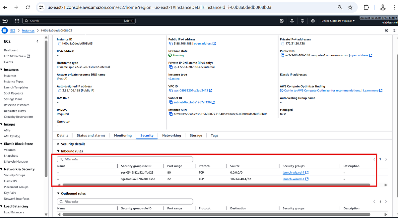Open CloudShell from the top navigation bar
The height and width of the screenshot is (218, 398).
pyautogui.click(x=281, y=21)
